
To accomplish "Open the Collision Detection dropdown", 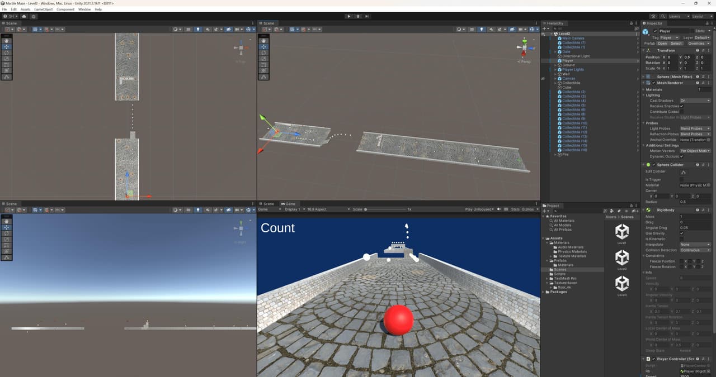I will click(695, 250).
